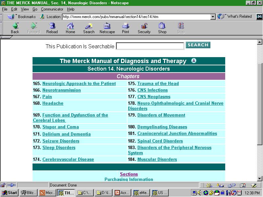The width and height of the screenshot is (263, 197).
Task: Follow the Spinal Cord Disorders link
Action: click(160, 141)
